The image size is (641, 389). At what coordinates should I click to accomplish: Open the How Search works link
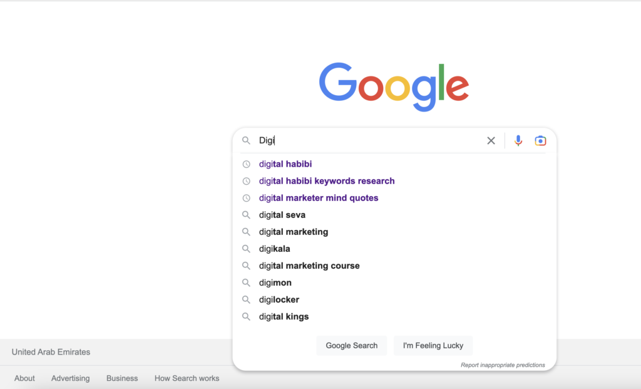tap(187, 378)
